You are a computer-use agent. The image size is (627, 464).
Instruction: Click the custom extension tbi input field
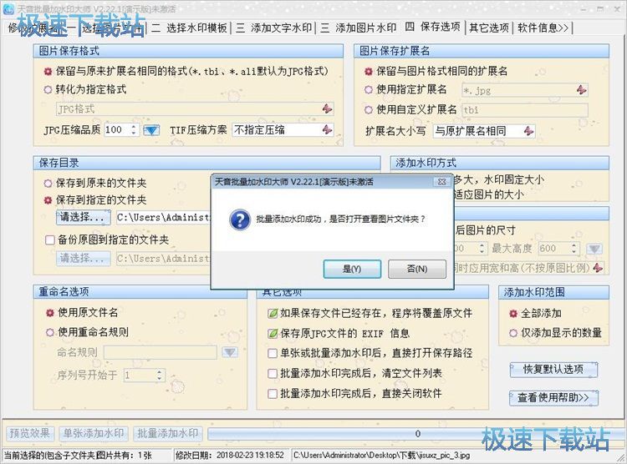(525, 110)
